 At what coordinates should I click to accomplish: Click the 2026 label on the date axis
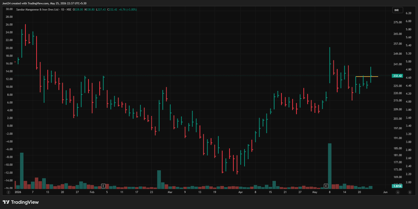18,192
